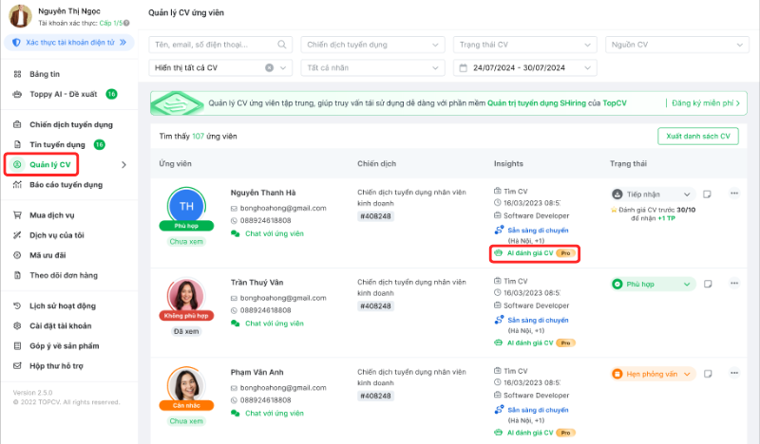760x444 pixels.
Task: Click the Cài đặt tài khoản gear icon
Action: click(17, 325)
